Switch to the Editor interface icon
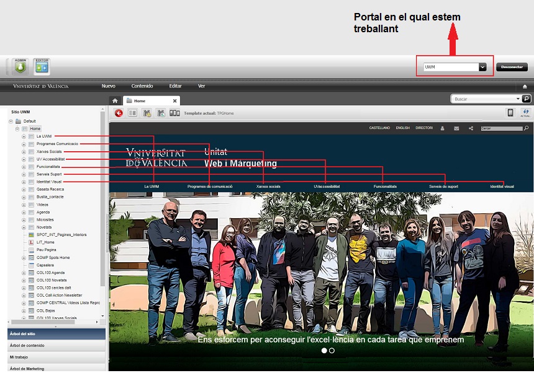This screenshot has width=534, height=373. 42,66
